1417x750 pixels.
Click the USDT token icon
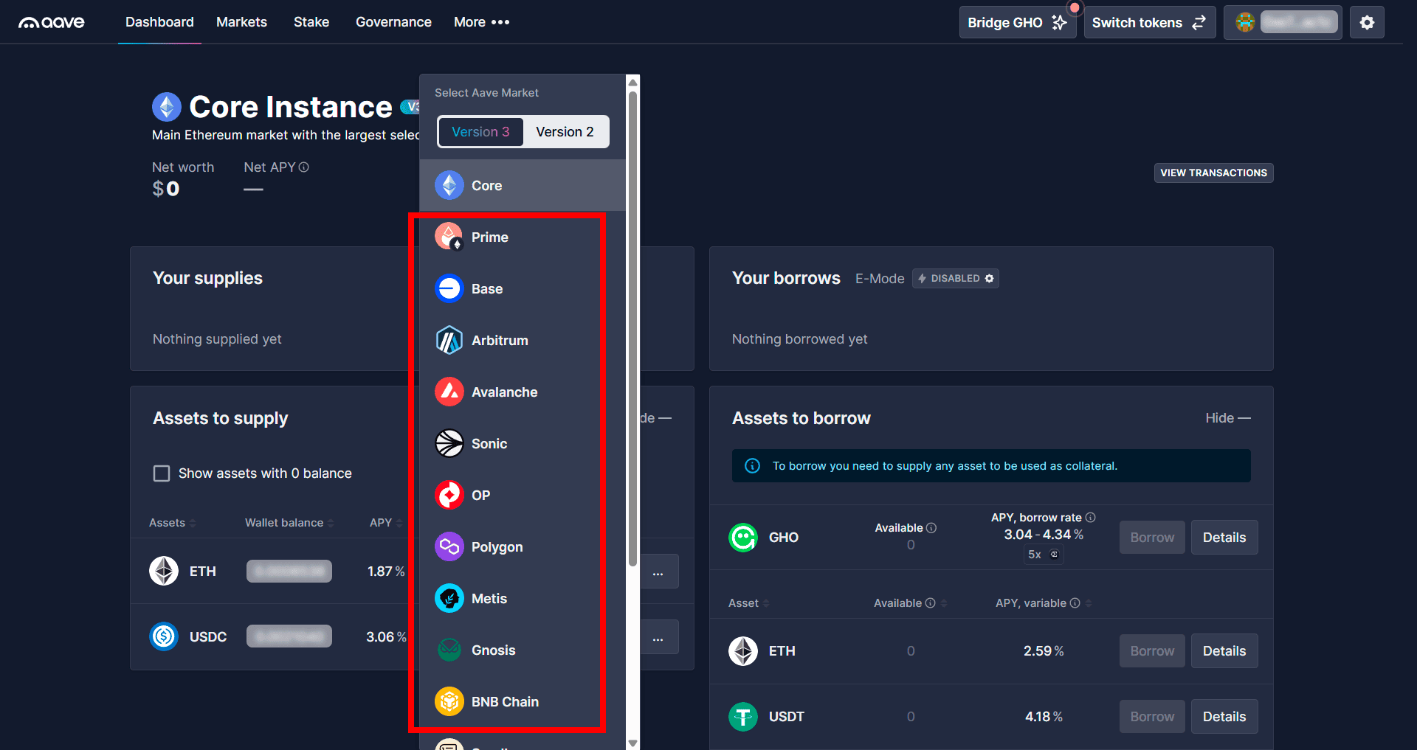click(x=743, y=717)
